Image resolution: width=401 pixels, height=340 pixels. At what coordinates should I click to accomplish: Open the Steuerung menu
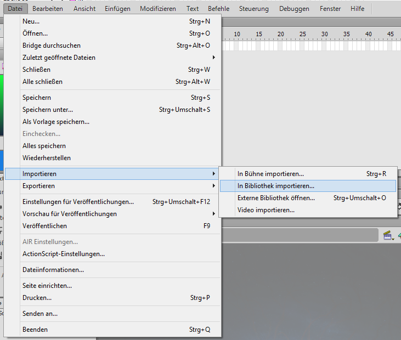[253, 9]
